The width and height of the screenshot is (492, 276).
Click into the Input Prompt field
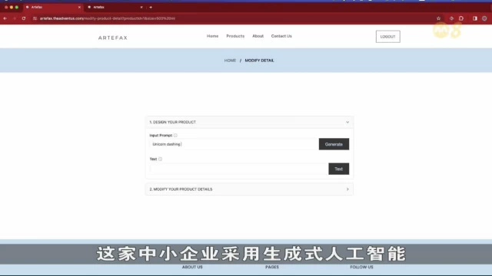(234, 144)
